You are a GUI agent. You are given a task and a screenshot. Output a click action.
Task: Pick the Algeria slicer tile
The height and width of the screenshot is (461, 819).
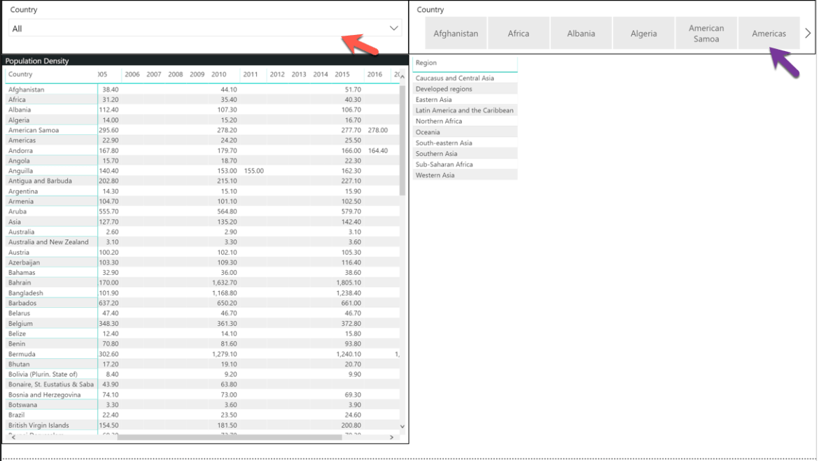click(643, 34)
